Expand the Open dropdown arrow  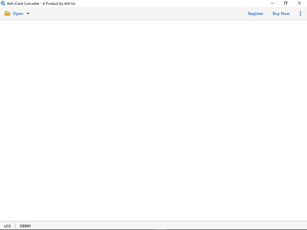coord(28,13)
